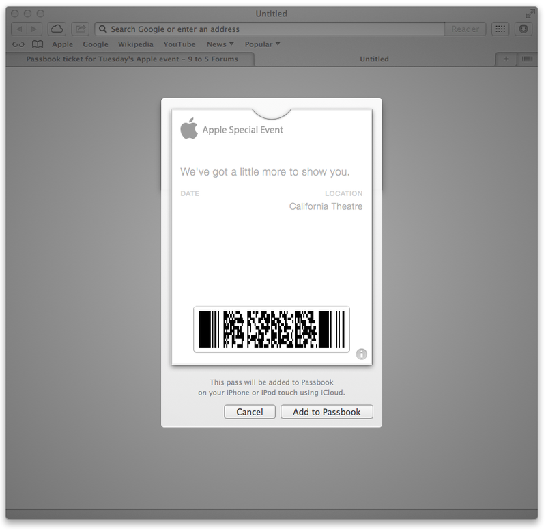Open the Wikipedia bookmark
The height and width of the screenshot is (530, 546).
(135, 44)
